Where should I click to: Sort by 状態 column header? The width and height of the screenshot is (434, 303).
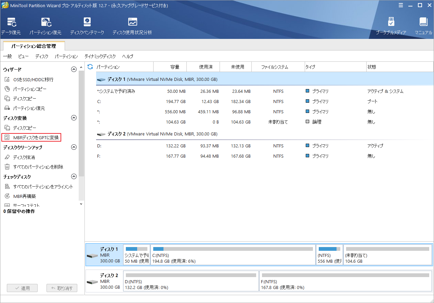click(x=399, y=67)
